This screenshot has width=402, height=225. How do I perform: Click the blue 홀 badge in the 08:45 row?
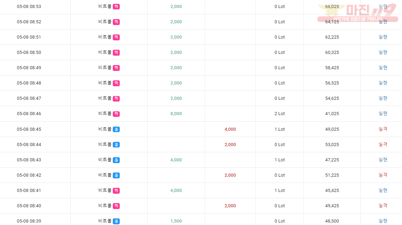coord(116,129)
